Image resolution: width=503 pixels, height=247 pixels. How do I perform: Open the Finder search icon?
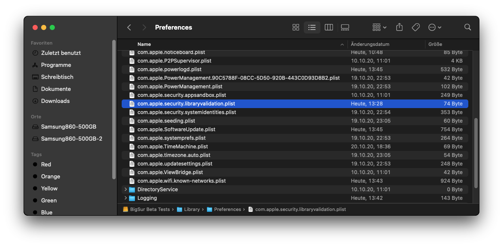click(467, 27)
